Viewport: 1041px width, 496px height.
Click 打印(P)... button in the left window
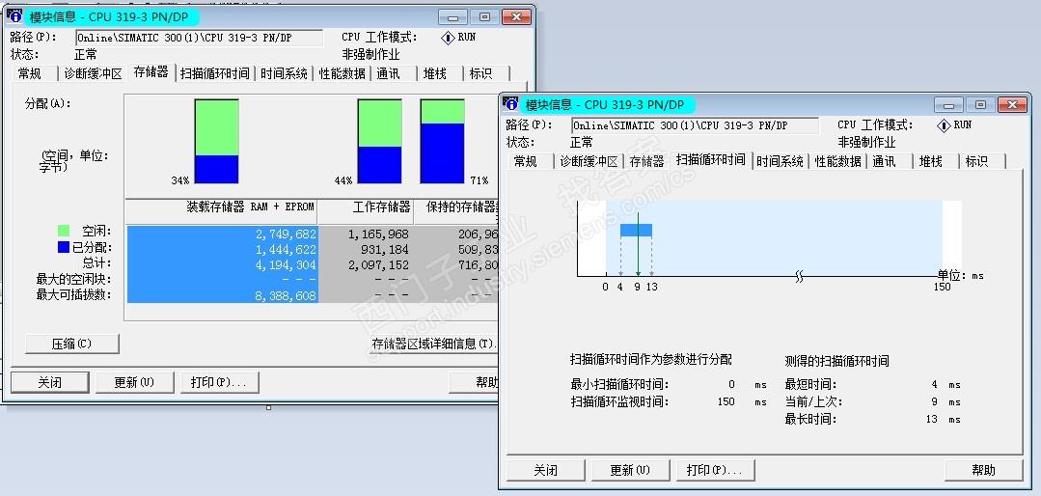pos(219,382)
